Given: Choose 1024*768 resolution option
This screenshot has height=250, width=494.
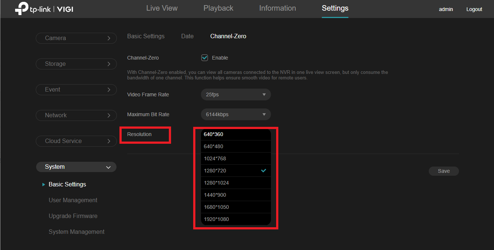Looking at the screenshot, I should [x=236, y=158].
